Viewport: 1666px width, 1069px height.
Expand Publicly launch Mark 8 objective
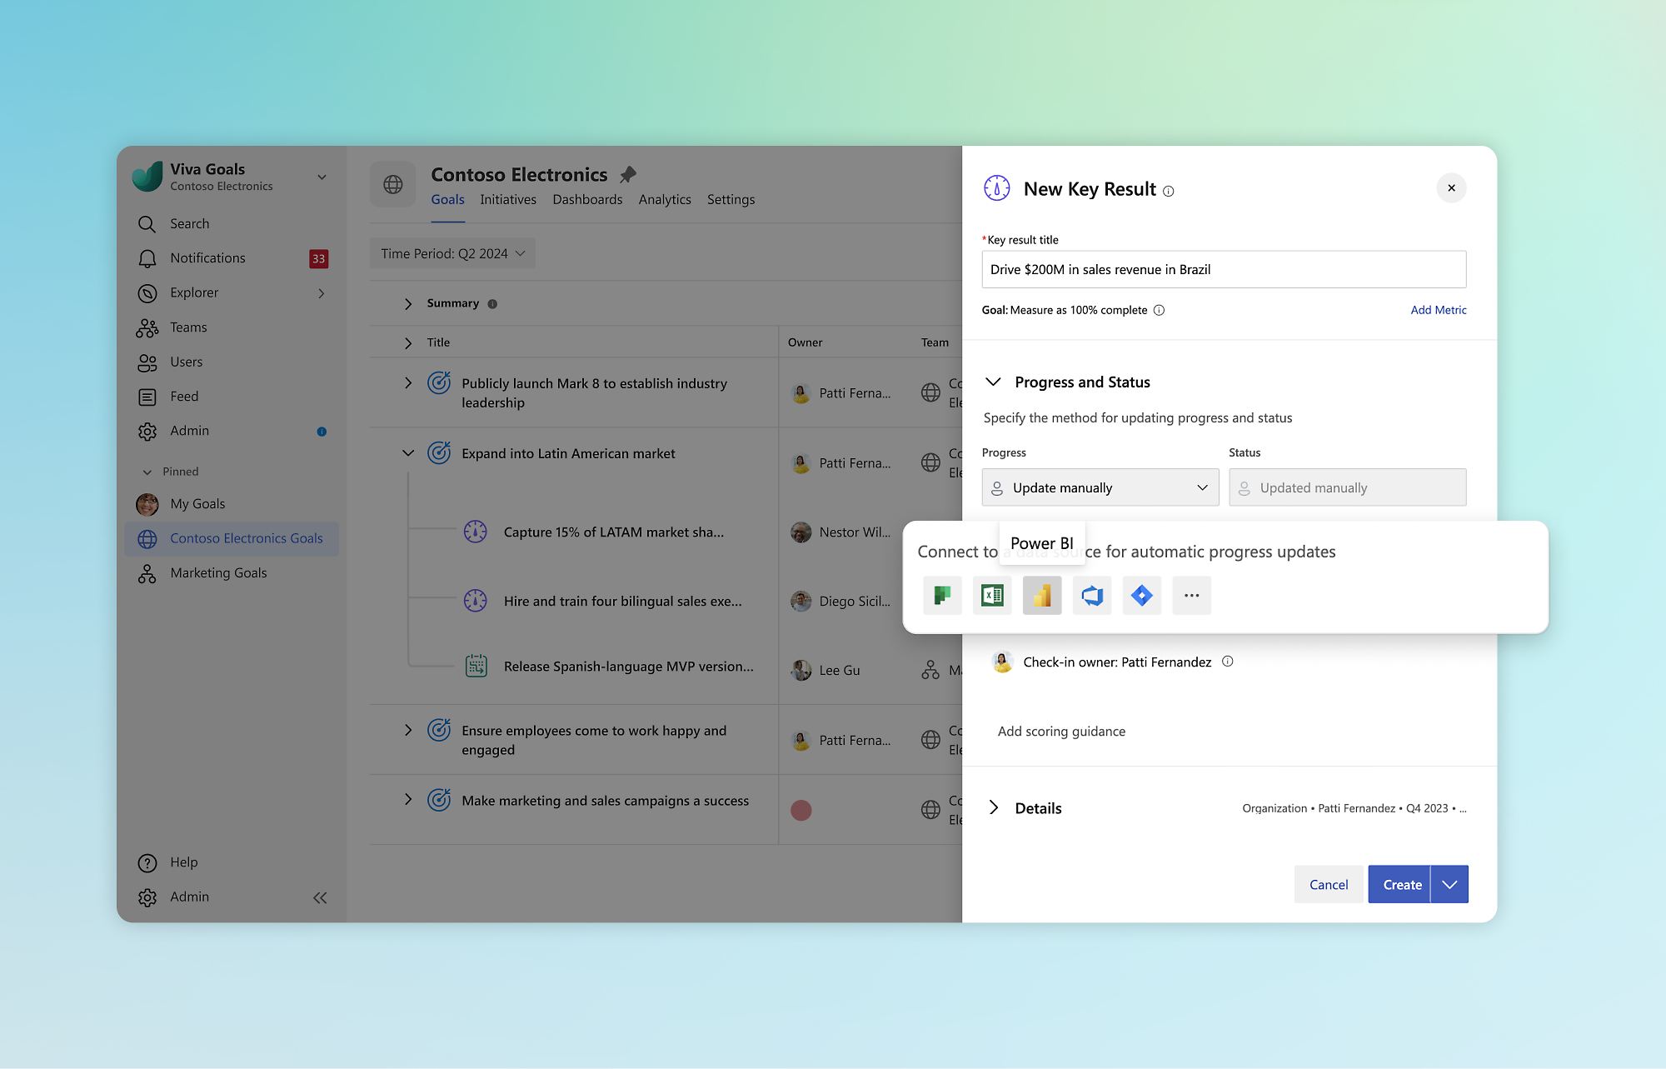(x=407, y=383)
